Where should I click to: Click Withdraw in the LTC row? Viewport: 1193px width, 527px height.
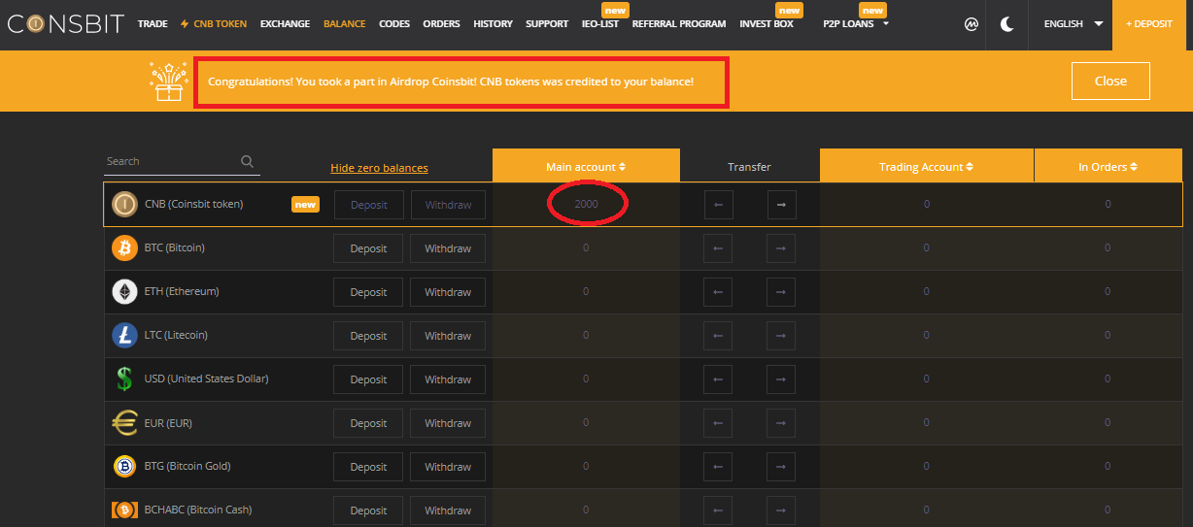point(448,336)
